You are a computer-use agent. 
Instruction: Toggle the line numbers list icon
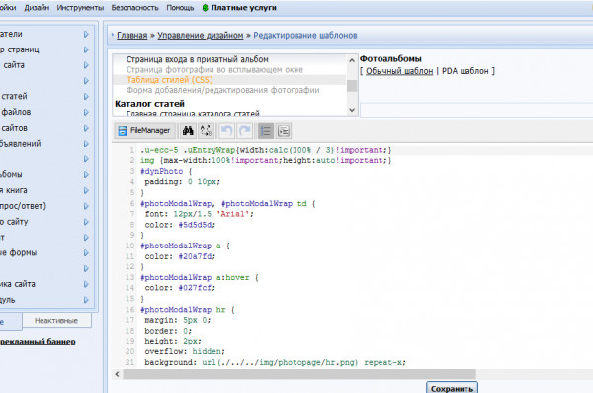click(266, 131)
